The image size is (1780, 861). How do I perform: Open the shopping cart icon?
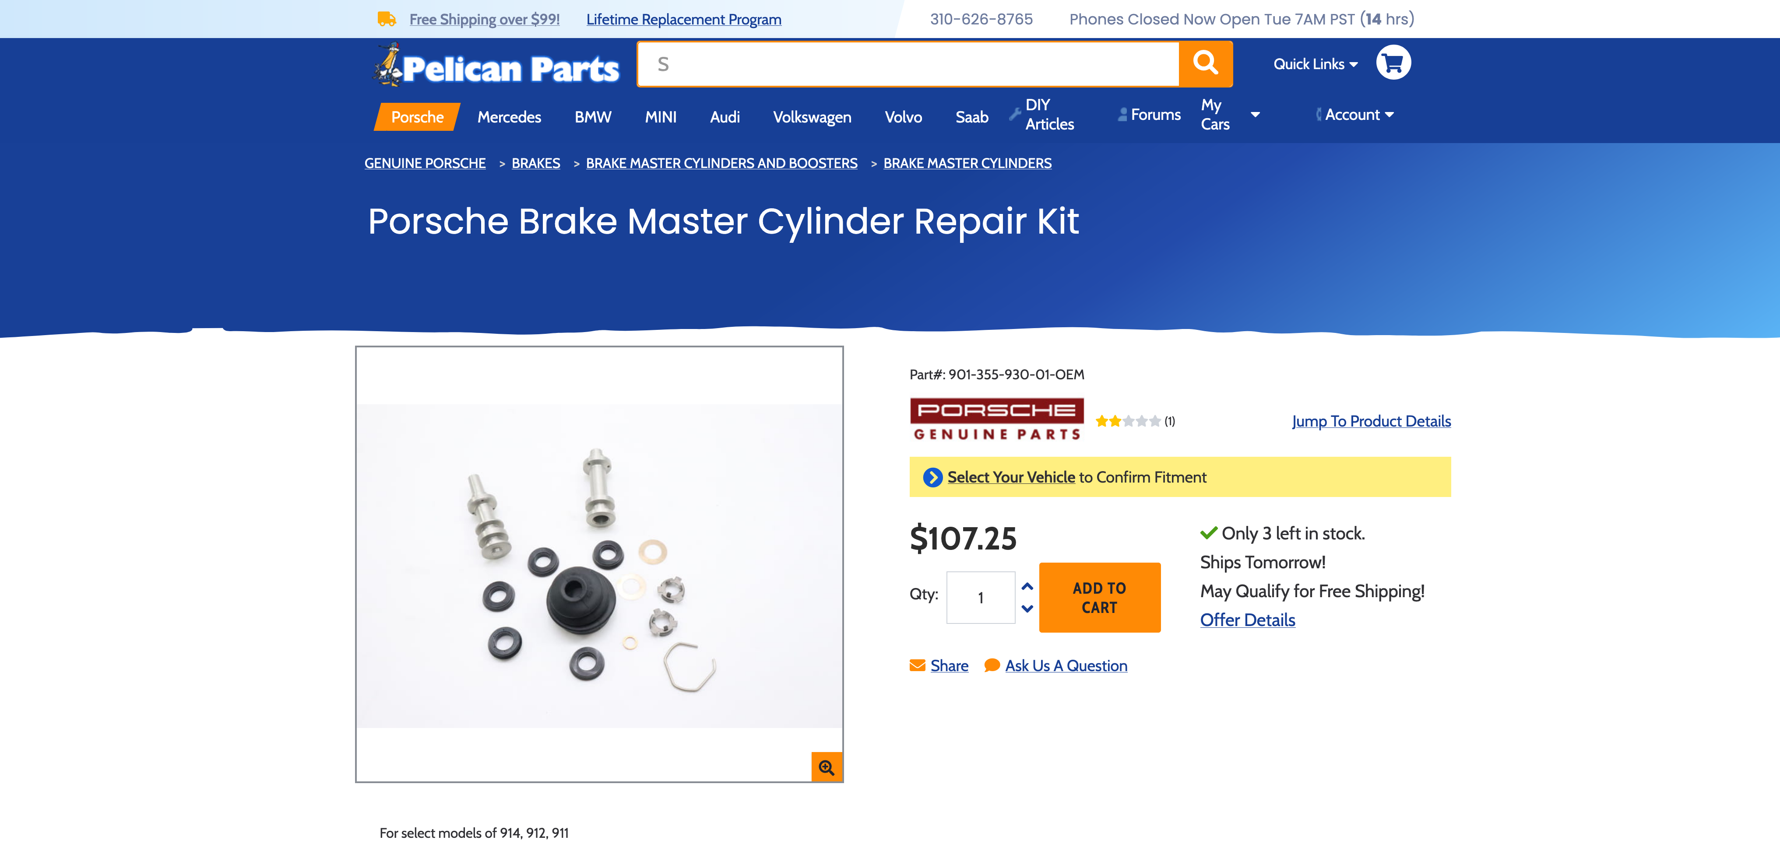(x=1393, y=63)
